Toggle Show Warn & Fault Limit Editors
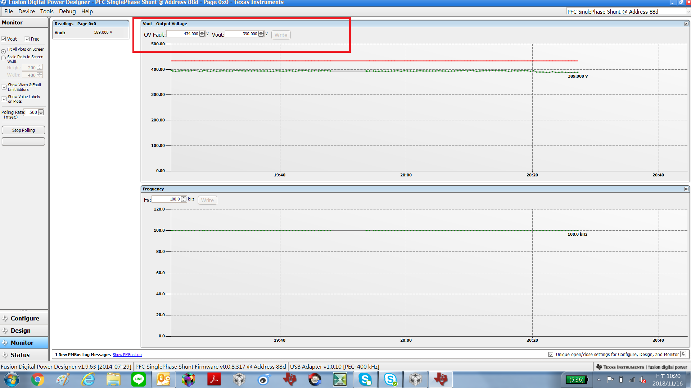This screenshot has width=691, height=388. (x=4, y=87)
